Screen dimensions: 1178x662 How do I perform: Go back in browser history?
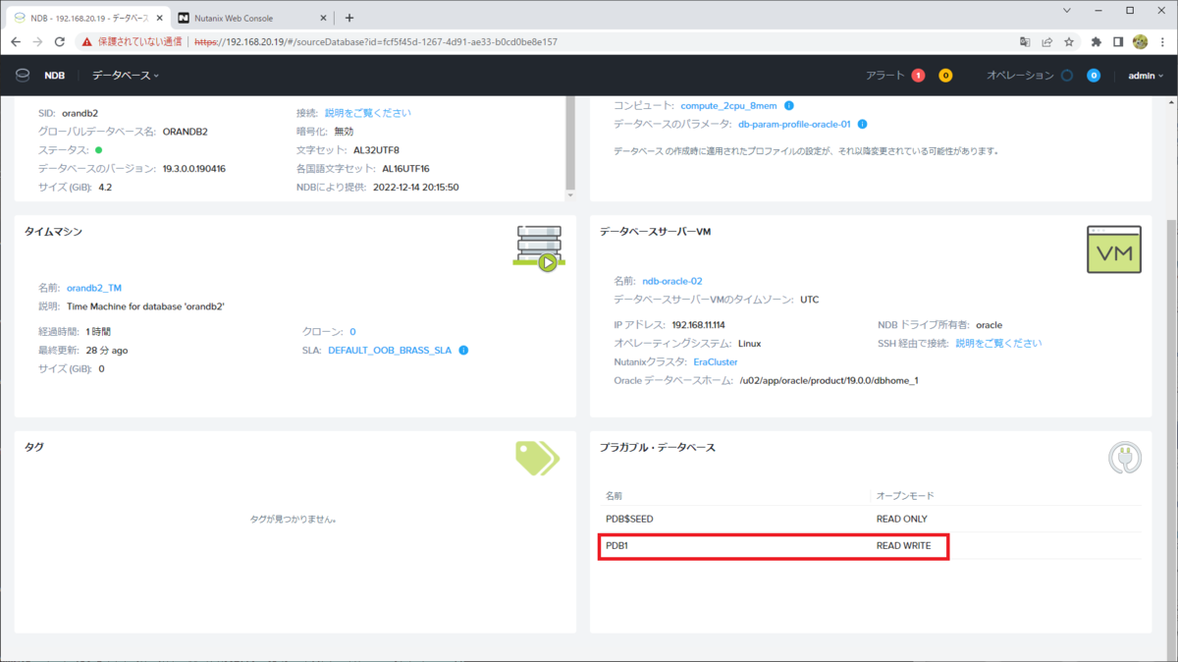pos(16,42)
